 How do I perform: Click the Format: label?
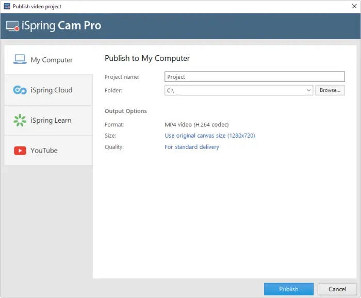click(x=114, y=124)
